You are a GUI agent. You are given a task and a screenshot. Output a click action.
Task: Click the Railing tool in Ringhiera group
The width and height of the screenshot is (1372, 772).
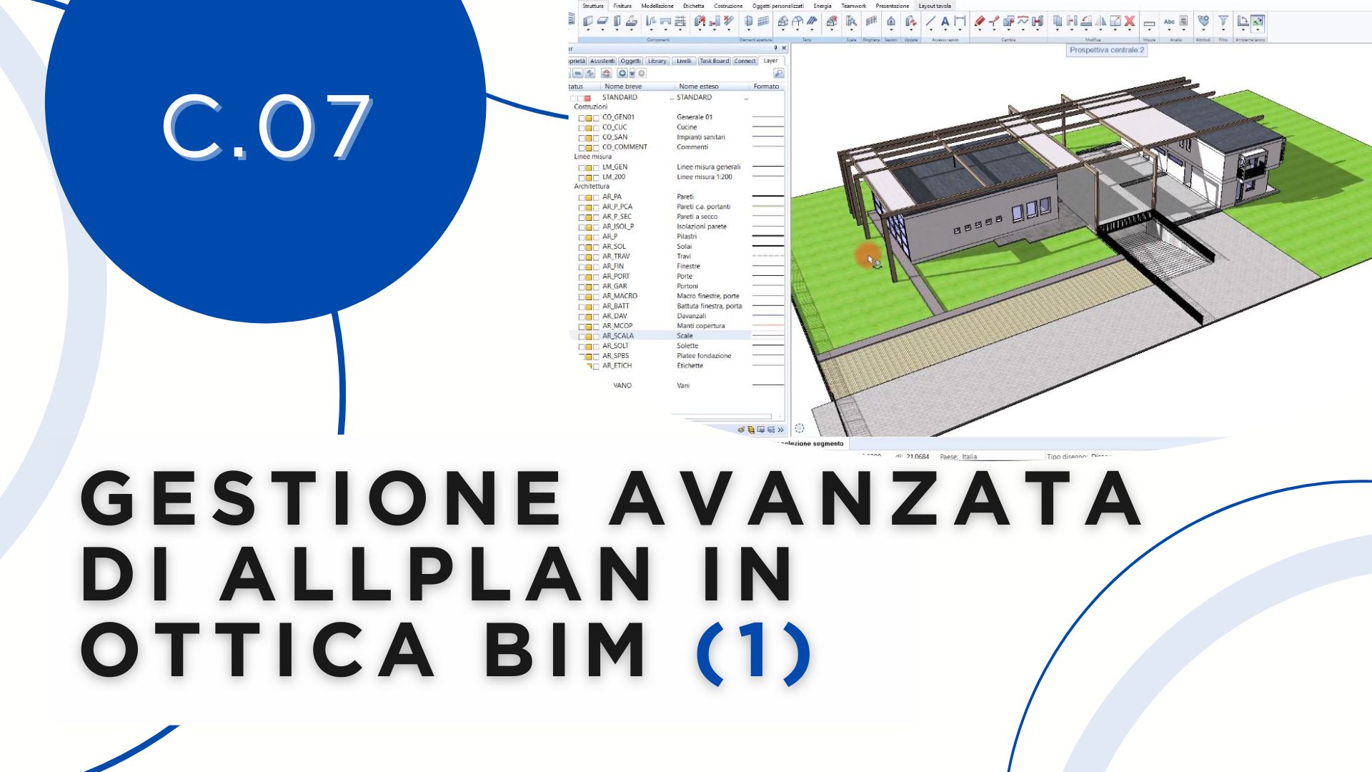(871, 21)
